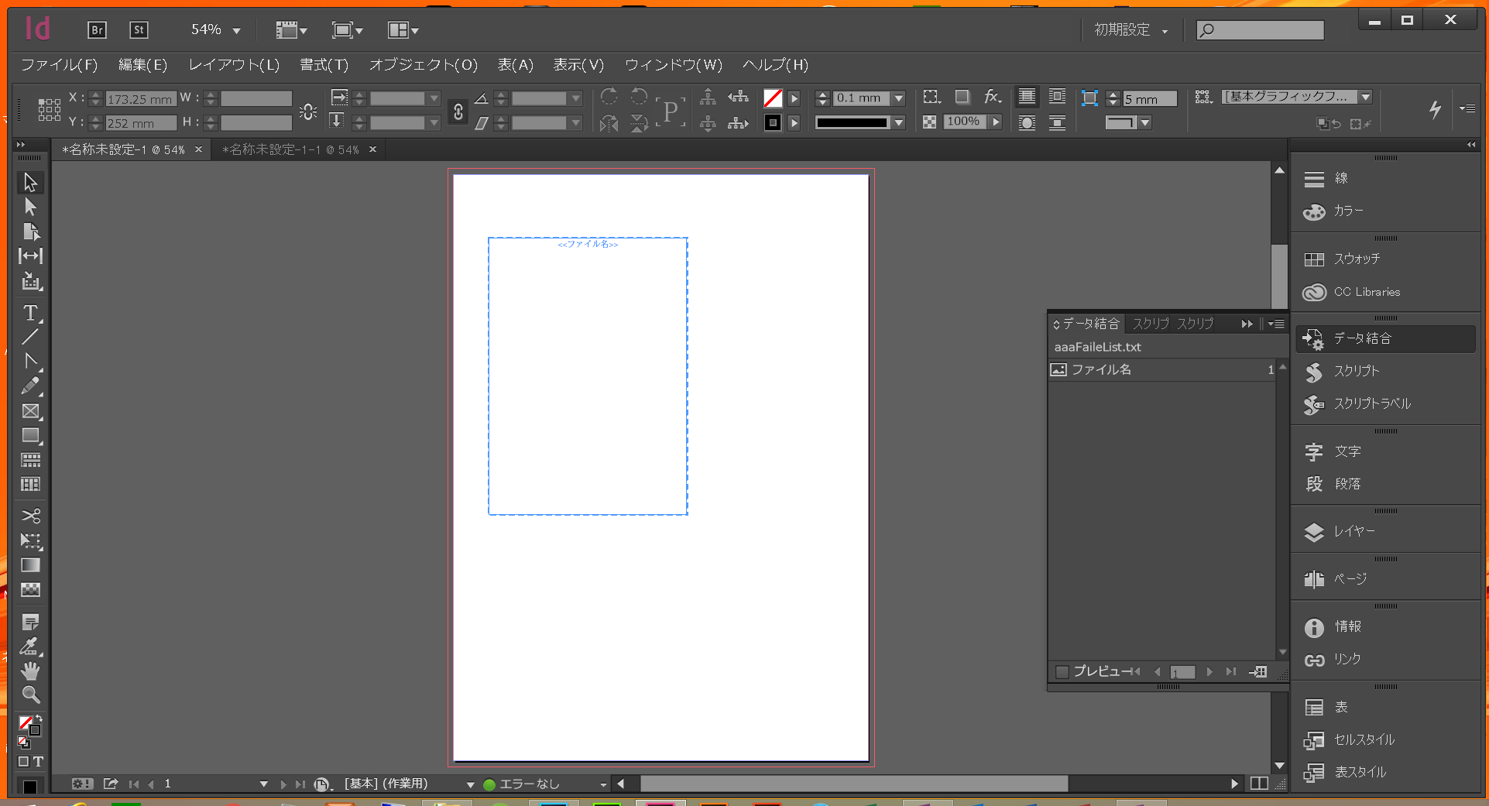This screenshot has width=1489, height=806.
Task: Open the page number dropdown in status bar
Action: coord(263,784)
